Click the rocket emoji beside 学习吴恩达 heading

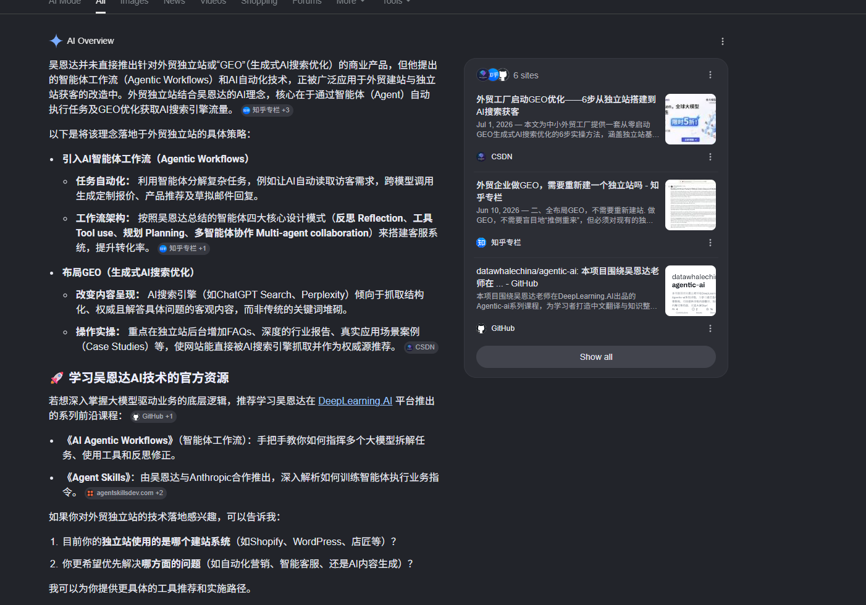[x=57, y=378]
